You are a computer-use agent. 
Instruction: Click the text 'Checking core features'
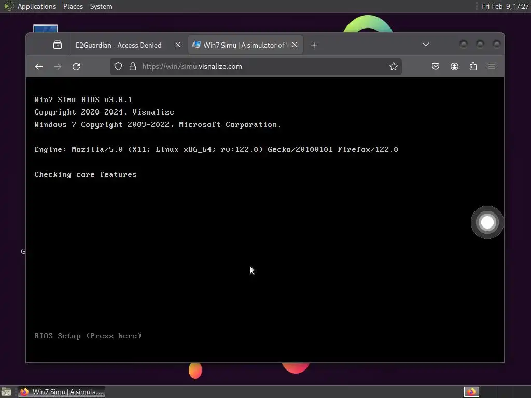point(86,174)
